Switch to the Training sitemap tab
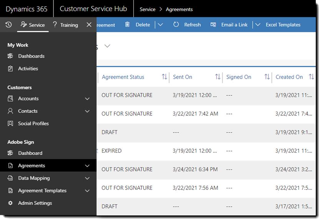The width and height of the screenshot is (319, 219). coord(65,25)
